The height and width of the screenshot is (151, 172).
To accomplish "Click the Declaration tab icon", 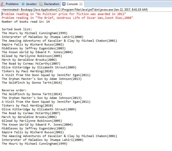I will click(x=41, y=4).
